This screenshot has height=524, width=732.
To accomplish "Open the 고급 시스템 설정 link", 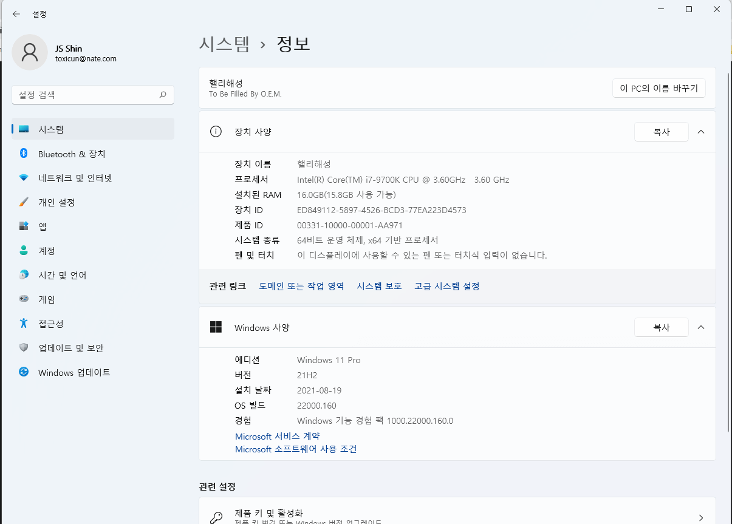I will click(x=447, y=286).
